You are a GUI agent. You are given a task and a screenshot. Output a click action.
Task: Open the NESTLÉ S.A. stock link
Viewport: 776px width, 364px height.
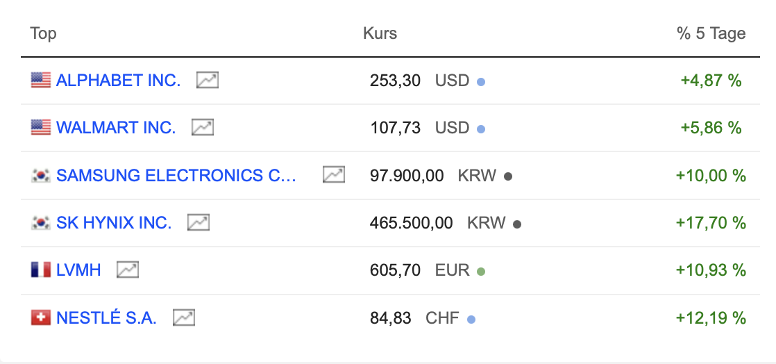coord(106,317)
